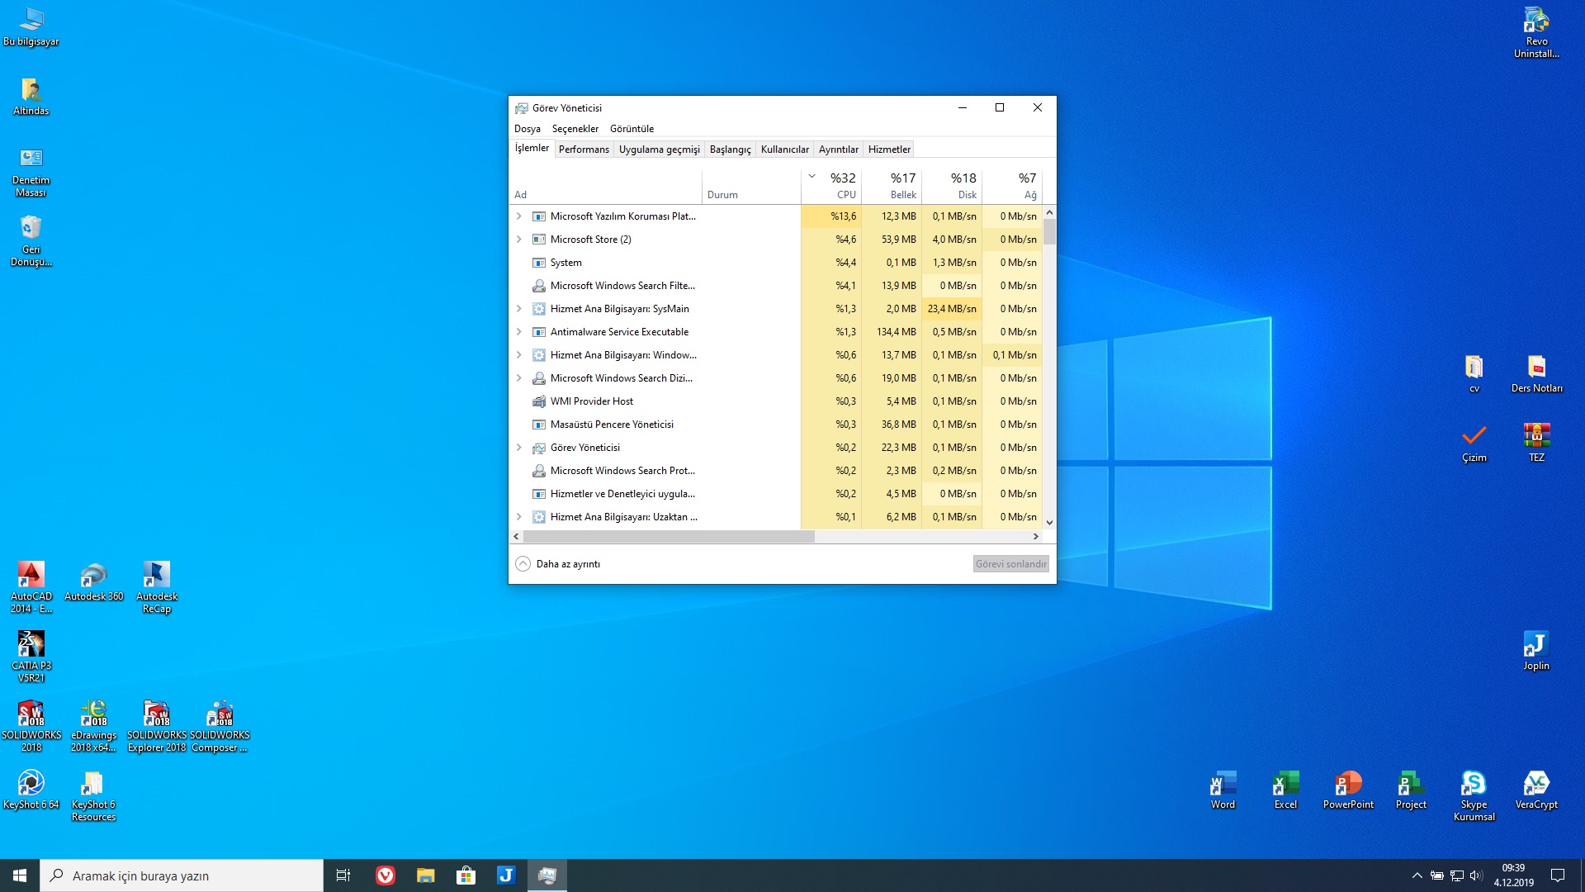
Task: Expand Görev Yöneticisi process row
Action: tap(518, 448)
